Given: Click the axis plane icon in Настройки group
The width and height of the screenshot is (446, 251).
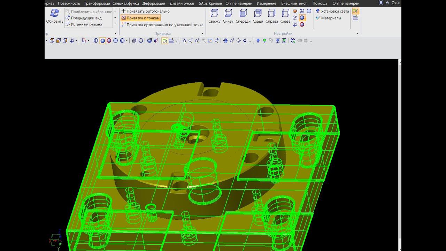Looking at the screenshot, I should tap(295, 24).
